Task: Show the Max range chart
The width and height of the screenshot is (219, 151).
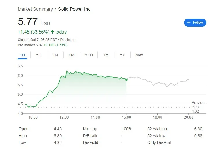Action: click(x=139, y=55)
